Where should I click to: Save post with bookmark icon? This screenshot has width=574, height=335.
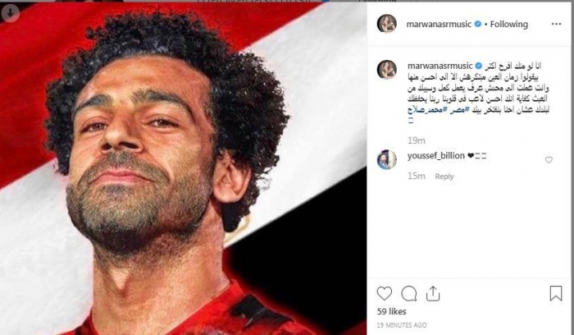pos(556,294)
